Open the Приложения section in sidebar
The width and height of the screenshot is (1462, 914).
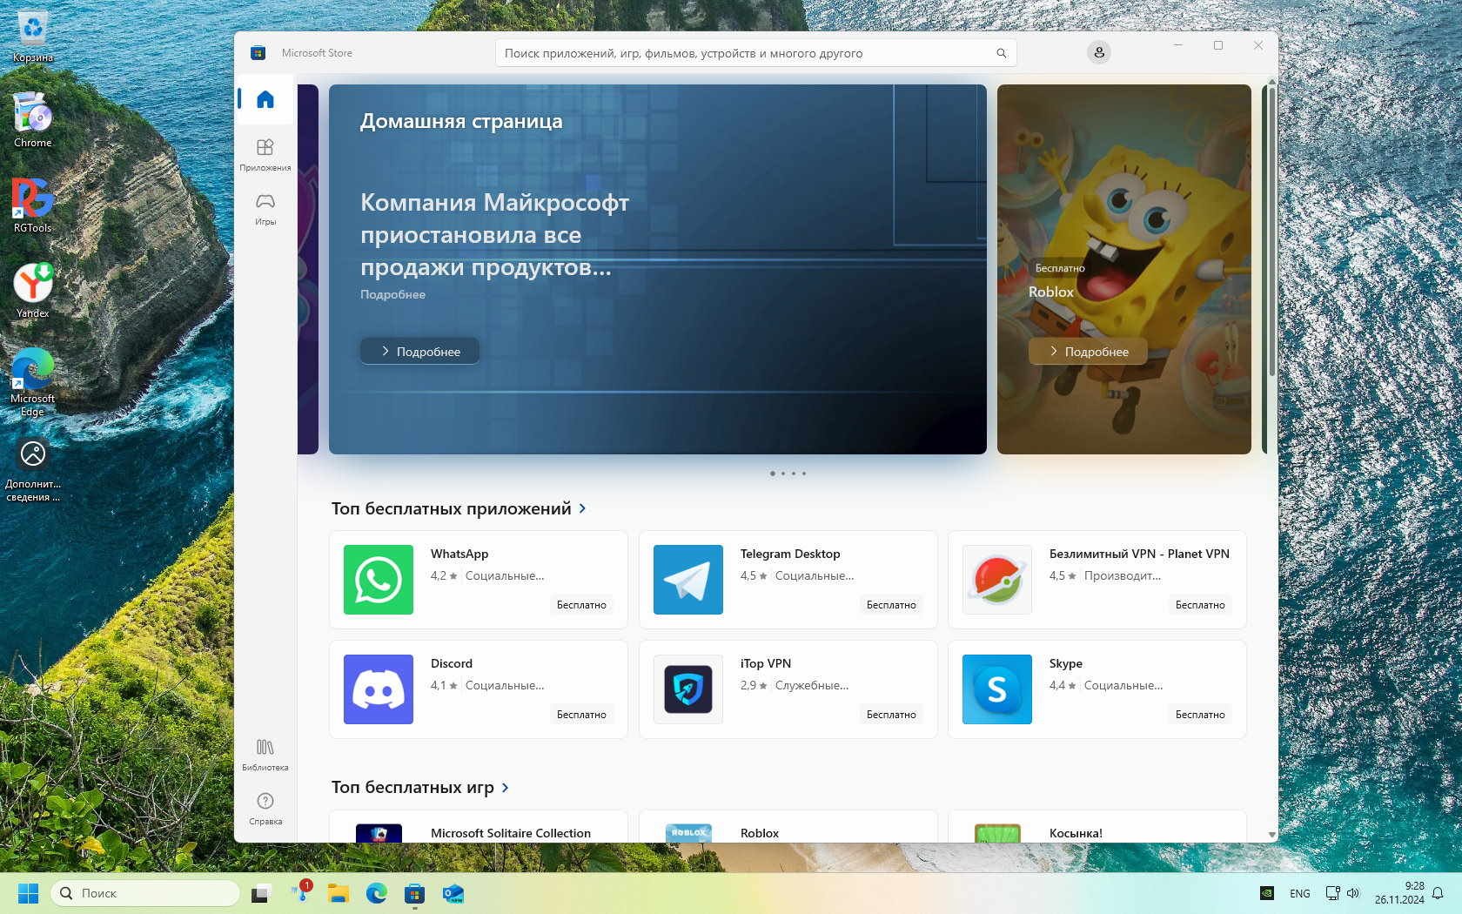265,154
